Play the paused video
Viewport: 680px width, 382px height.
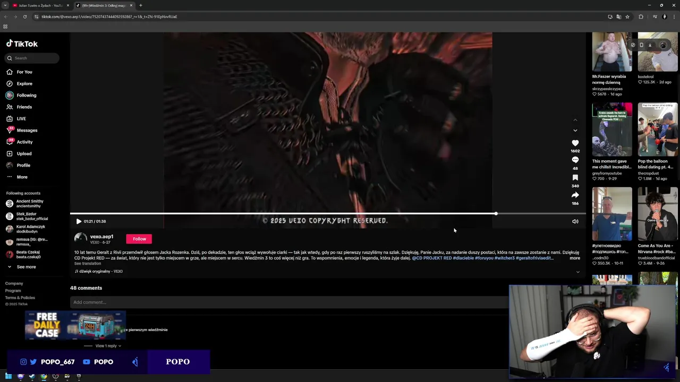79,221
